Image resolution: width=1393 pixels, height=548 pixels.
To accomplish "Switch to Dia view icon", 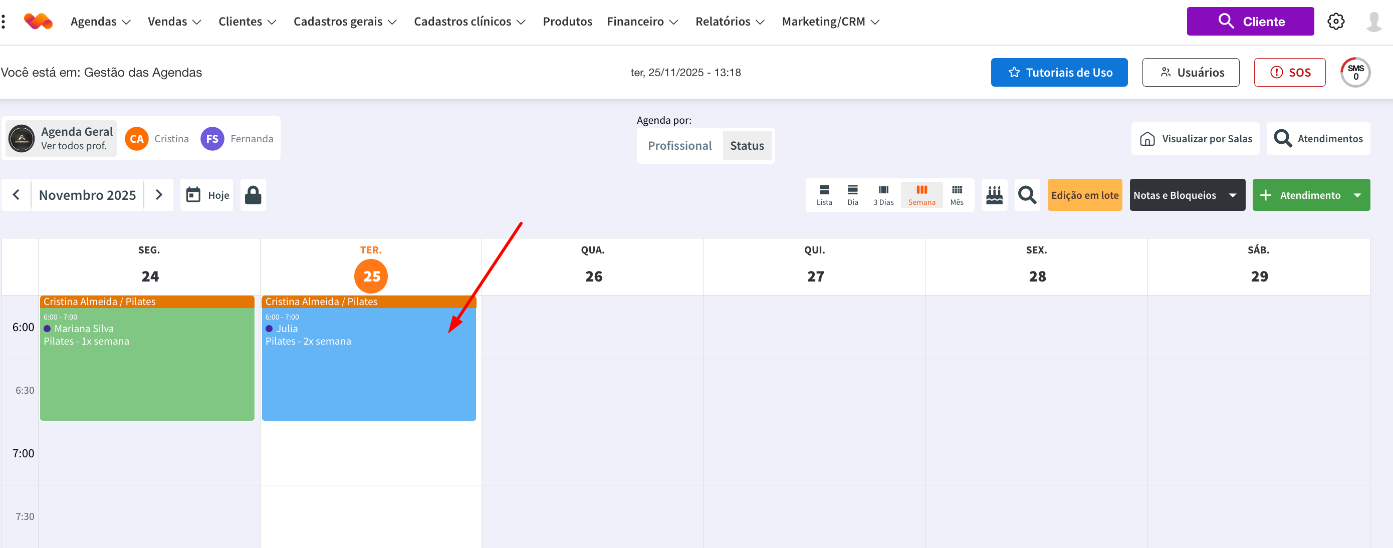I will (852, 195).
